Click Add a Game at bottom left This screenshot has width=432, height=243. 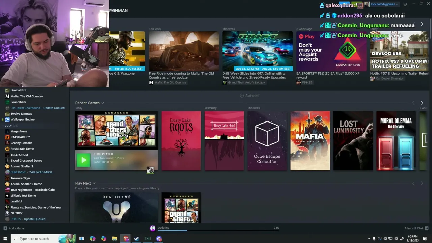pyautogui.click(x=14, y=228)
